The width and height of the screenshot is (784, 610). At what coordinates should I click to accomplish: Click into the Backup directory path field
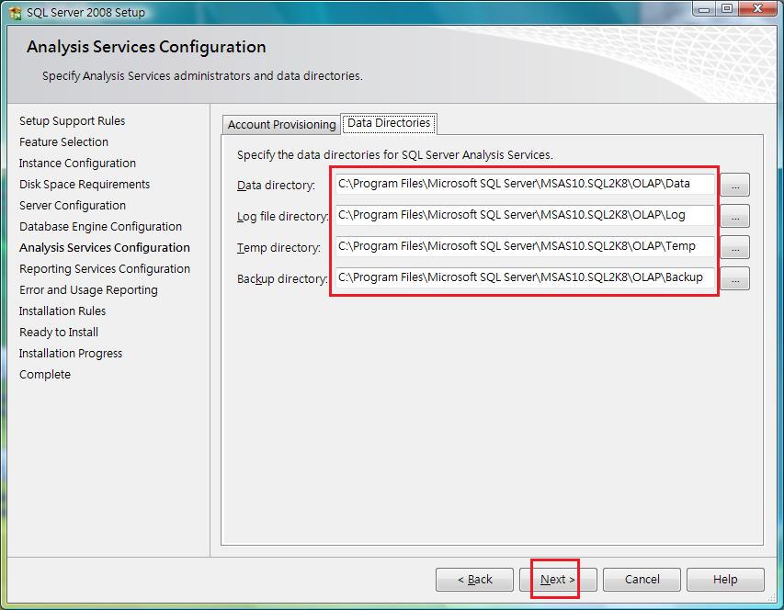pyautogui.click(x=525, y=277)
